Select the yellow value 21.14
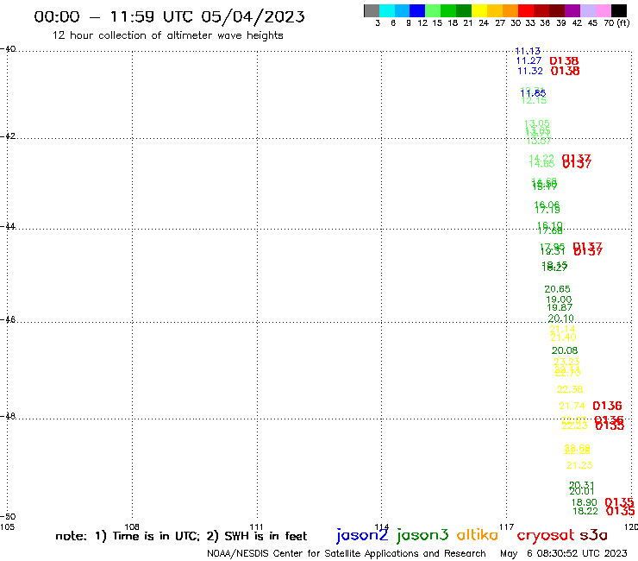This screenshot has width=638, height=561. (x=562, y=329)
